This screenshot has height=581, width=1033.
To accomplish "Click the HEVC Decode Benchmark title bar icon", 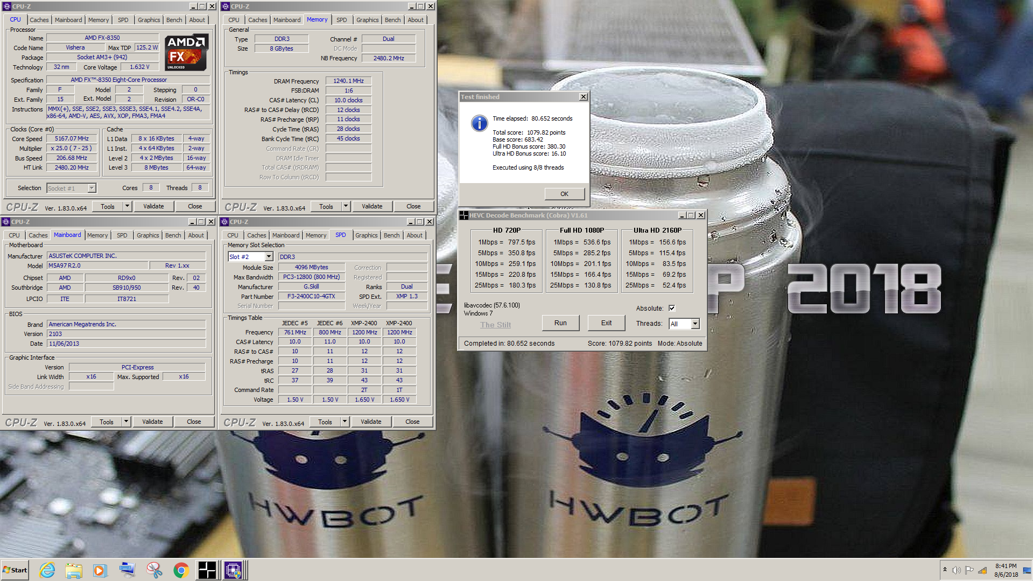I will coord(463,215).
